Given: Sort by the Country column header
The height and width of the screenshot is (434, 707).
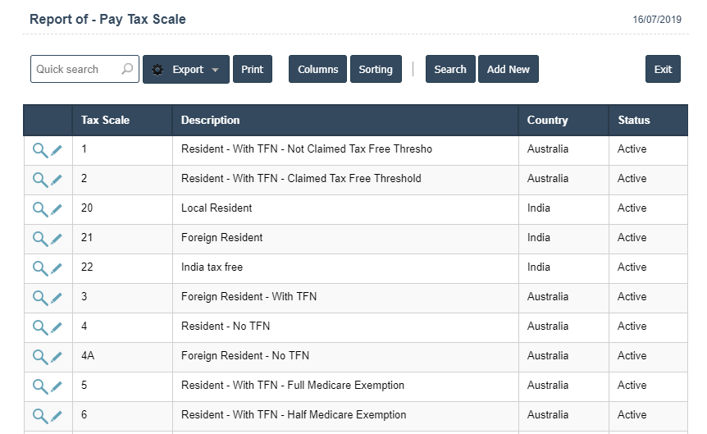Looking at the screenshot, I should point(547,121).
